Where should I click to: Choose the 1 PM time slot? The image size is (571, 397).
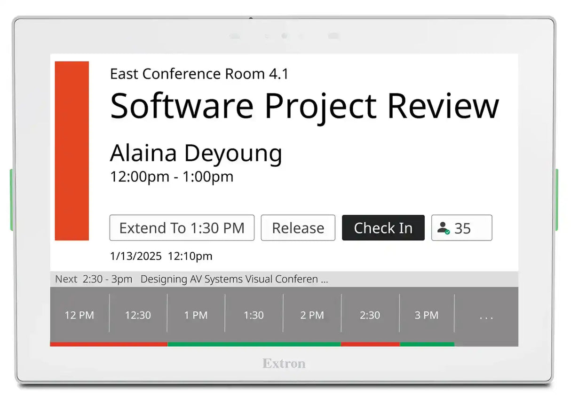click(196, 315)
